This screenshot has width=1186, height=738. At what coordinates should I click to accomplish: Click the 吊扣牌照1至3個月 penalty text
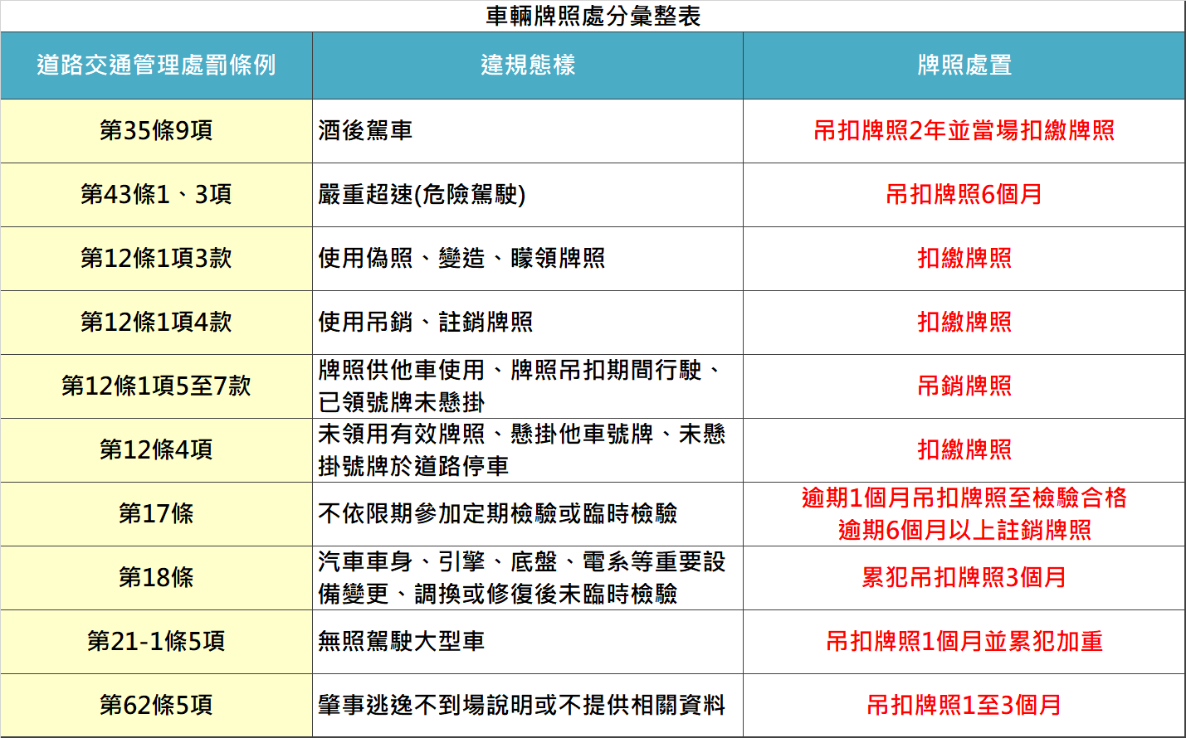pos(963,705)
